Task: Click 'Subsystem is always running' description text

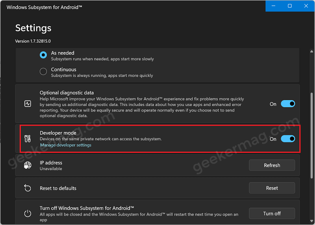Action: pyautogui.click(x=102, y=76)
